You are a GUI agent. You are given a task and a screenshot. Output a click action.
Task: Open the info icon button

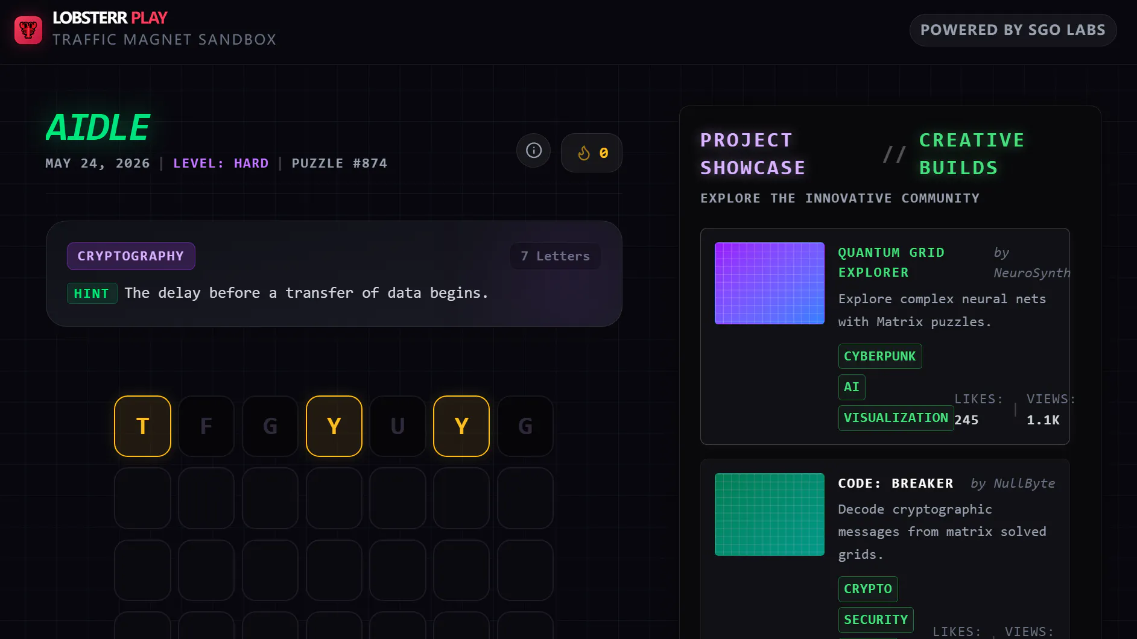tap(534, 151)
